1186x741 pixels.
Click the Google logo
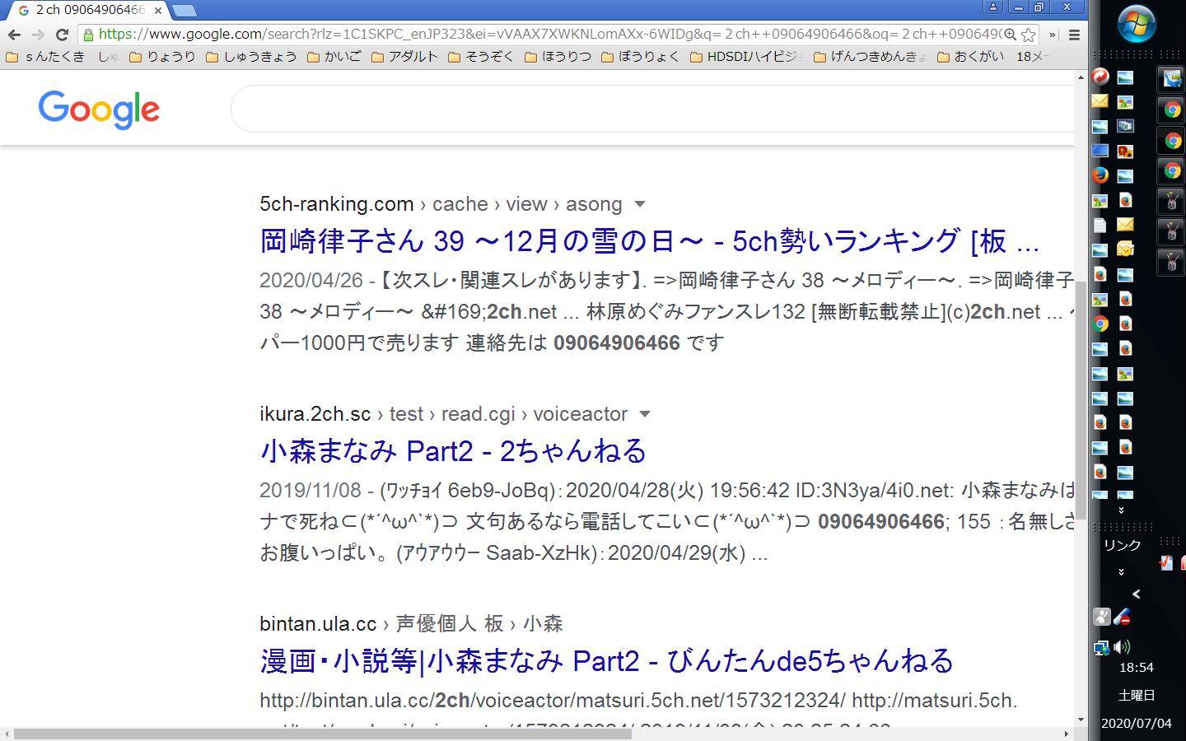pyautogui.click(x=99, y=109)
